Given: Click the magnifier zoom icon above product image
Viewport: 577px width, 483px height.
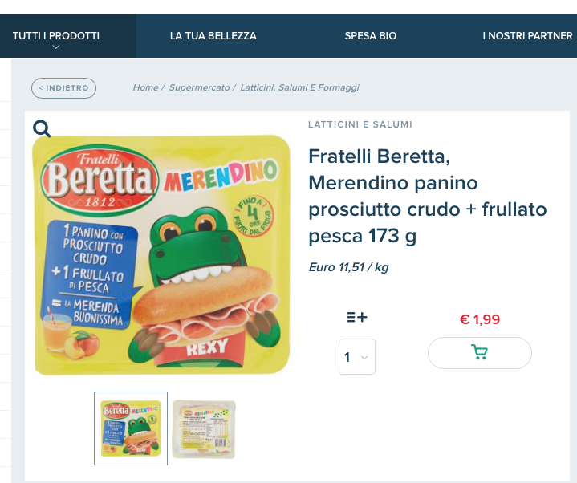Looking at the screenshot, I should (x=42, y=128).
